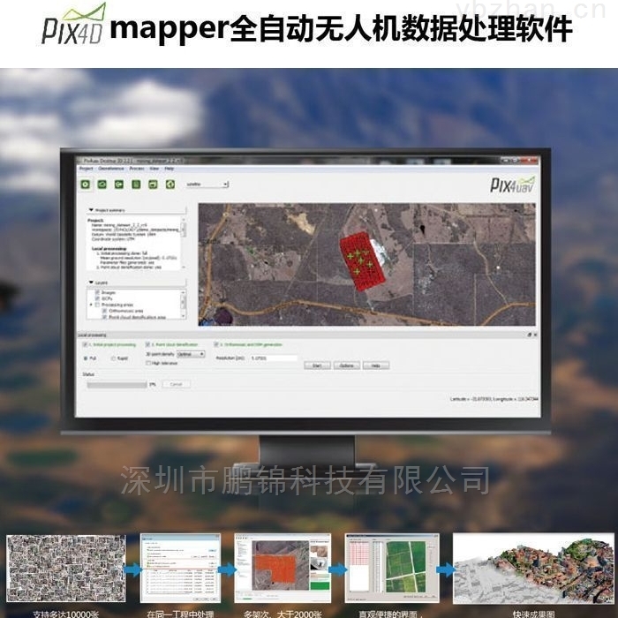
Task: Click the Pix4D logo in the top banner
Action: [x=73, y=24]
